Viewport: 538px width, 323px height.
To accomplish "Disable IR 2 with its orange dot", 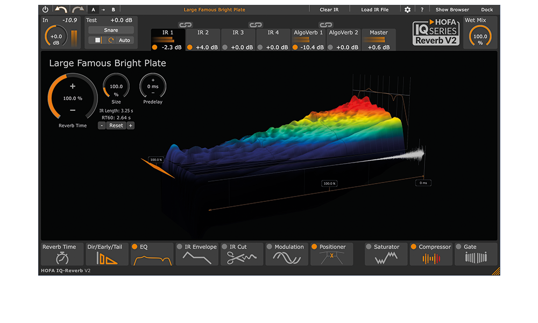I will point(190,47).
